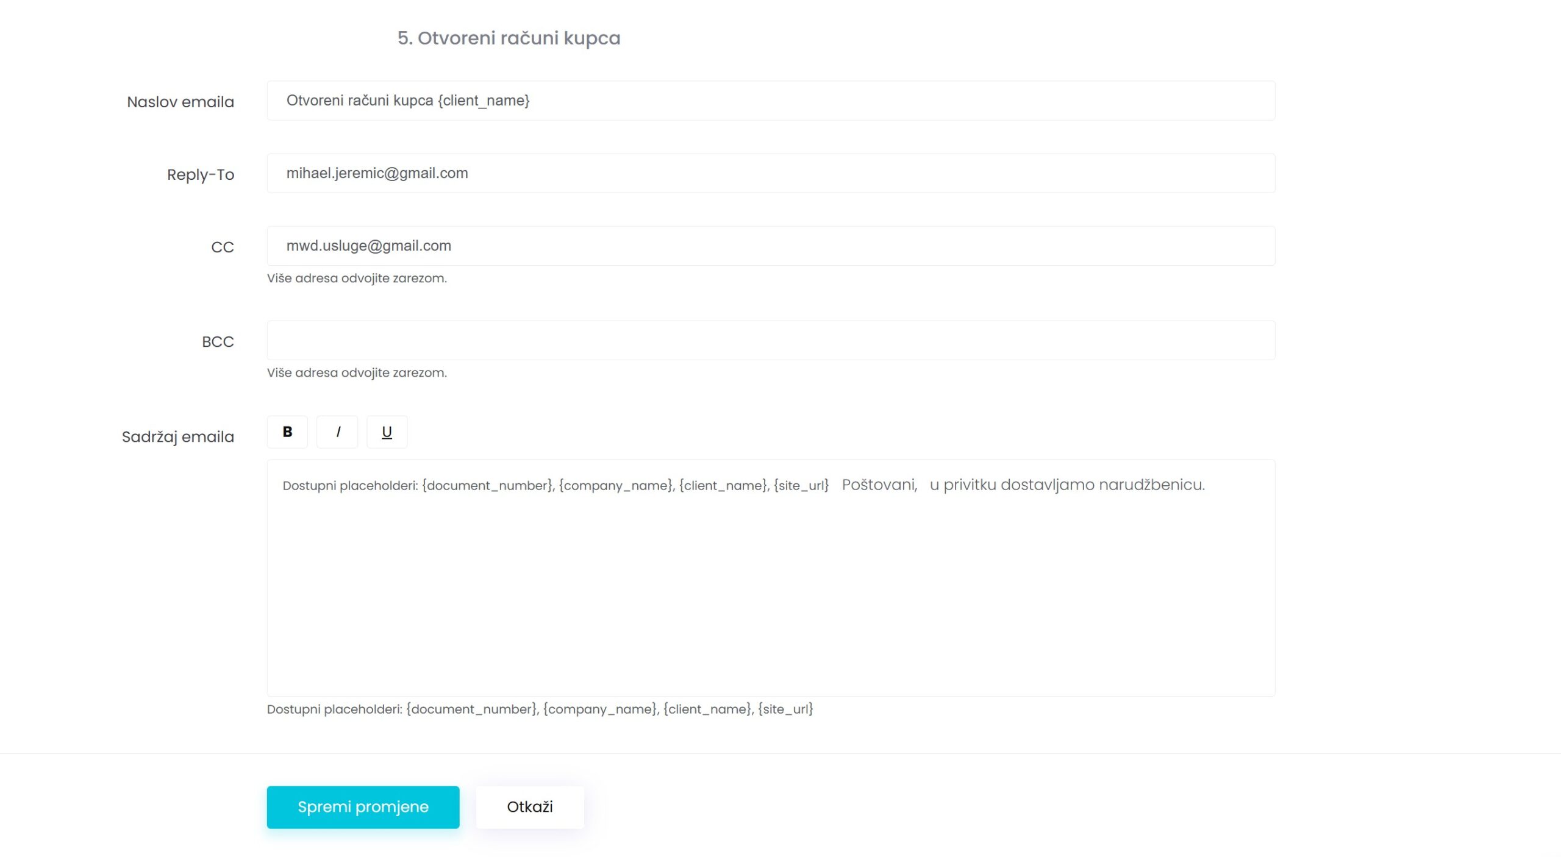Select the CC field with mwd.usluge@gmail.com

[x=771, y=246]
